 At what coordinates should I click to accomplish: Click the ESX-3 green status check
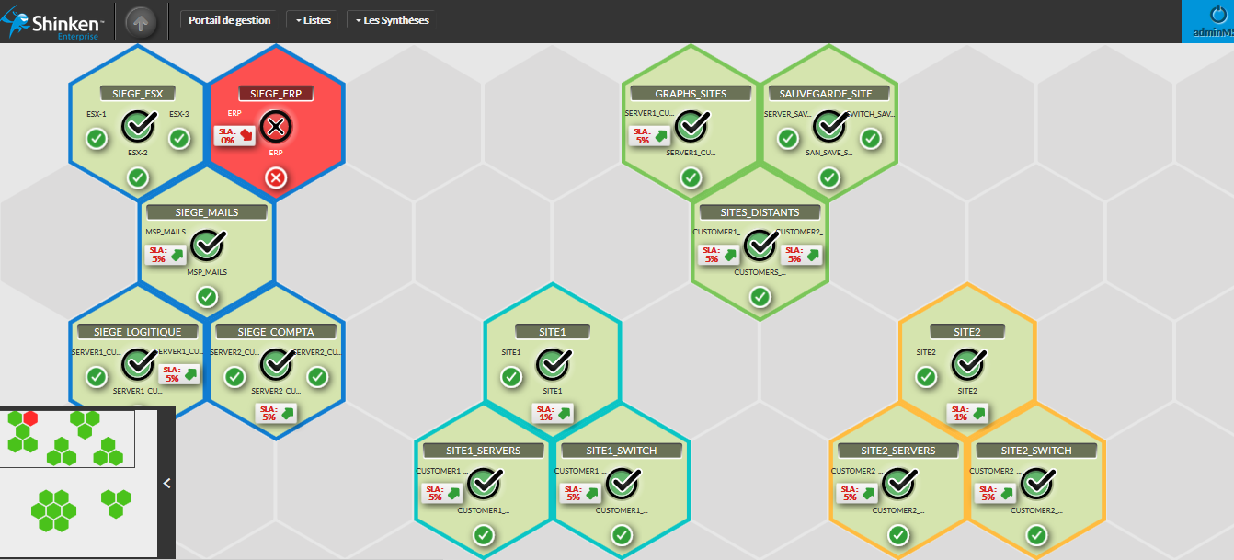coord(179,139)
